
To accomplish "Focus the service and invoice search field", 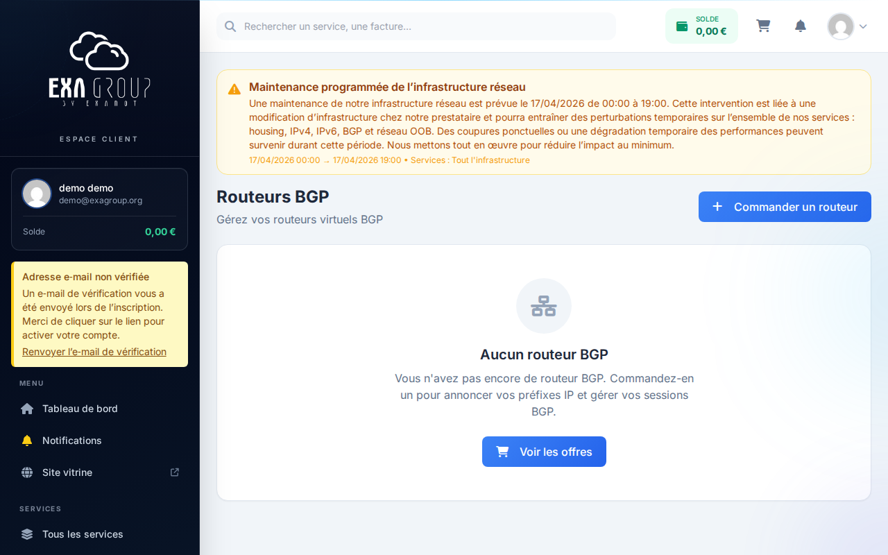I will [x=416, y=26].
